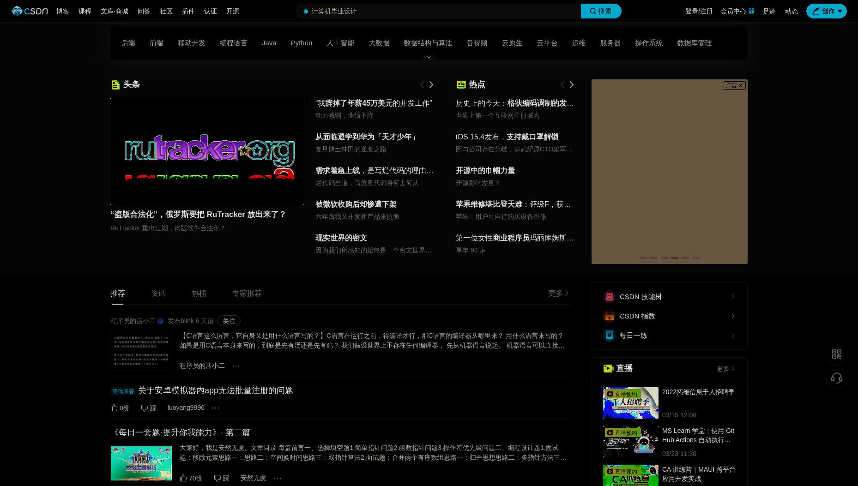Switch to 推荐 tab

pos(118,294)
